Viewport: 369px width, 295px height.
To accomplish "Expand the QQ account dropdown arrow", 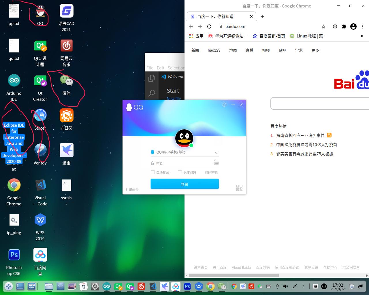I will 216,152.
